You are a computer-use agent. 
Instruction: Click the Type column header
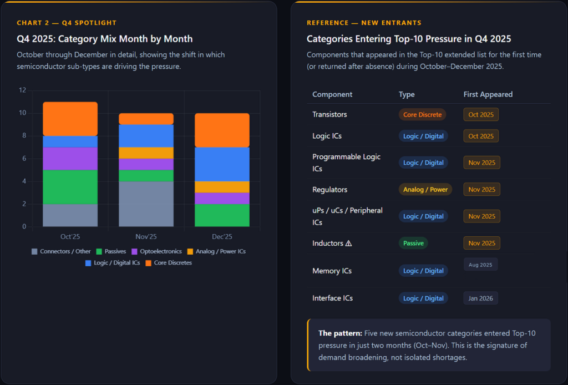click(x=407, y=94)
